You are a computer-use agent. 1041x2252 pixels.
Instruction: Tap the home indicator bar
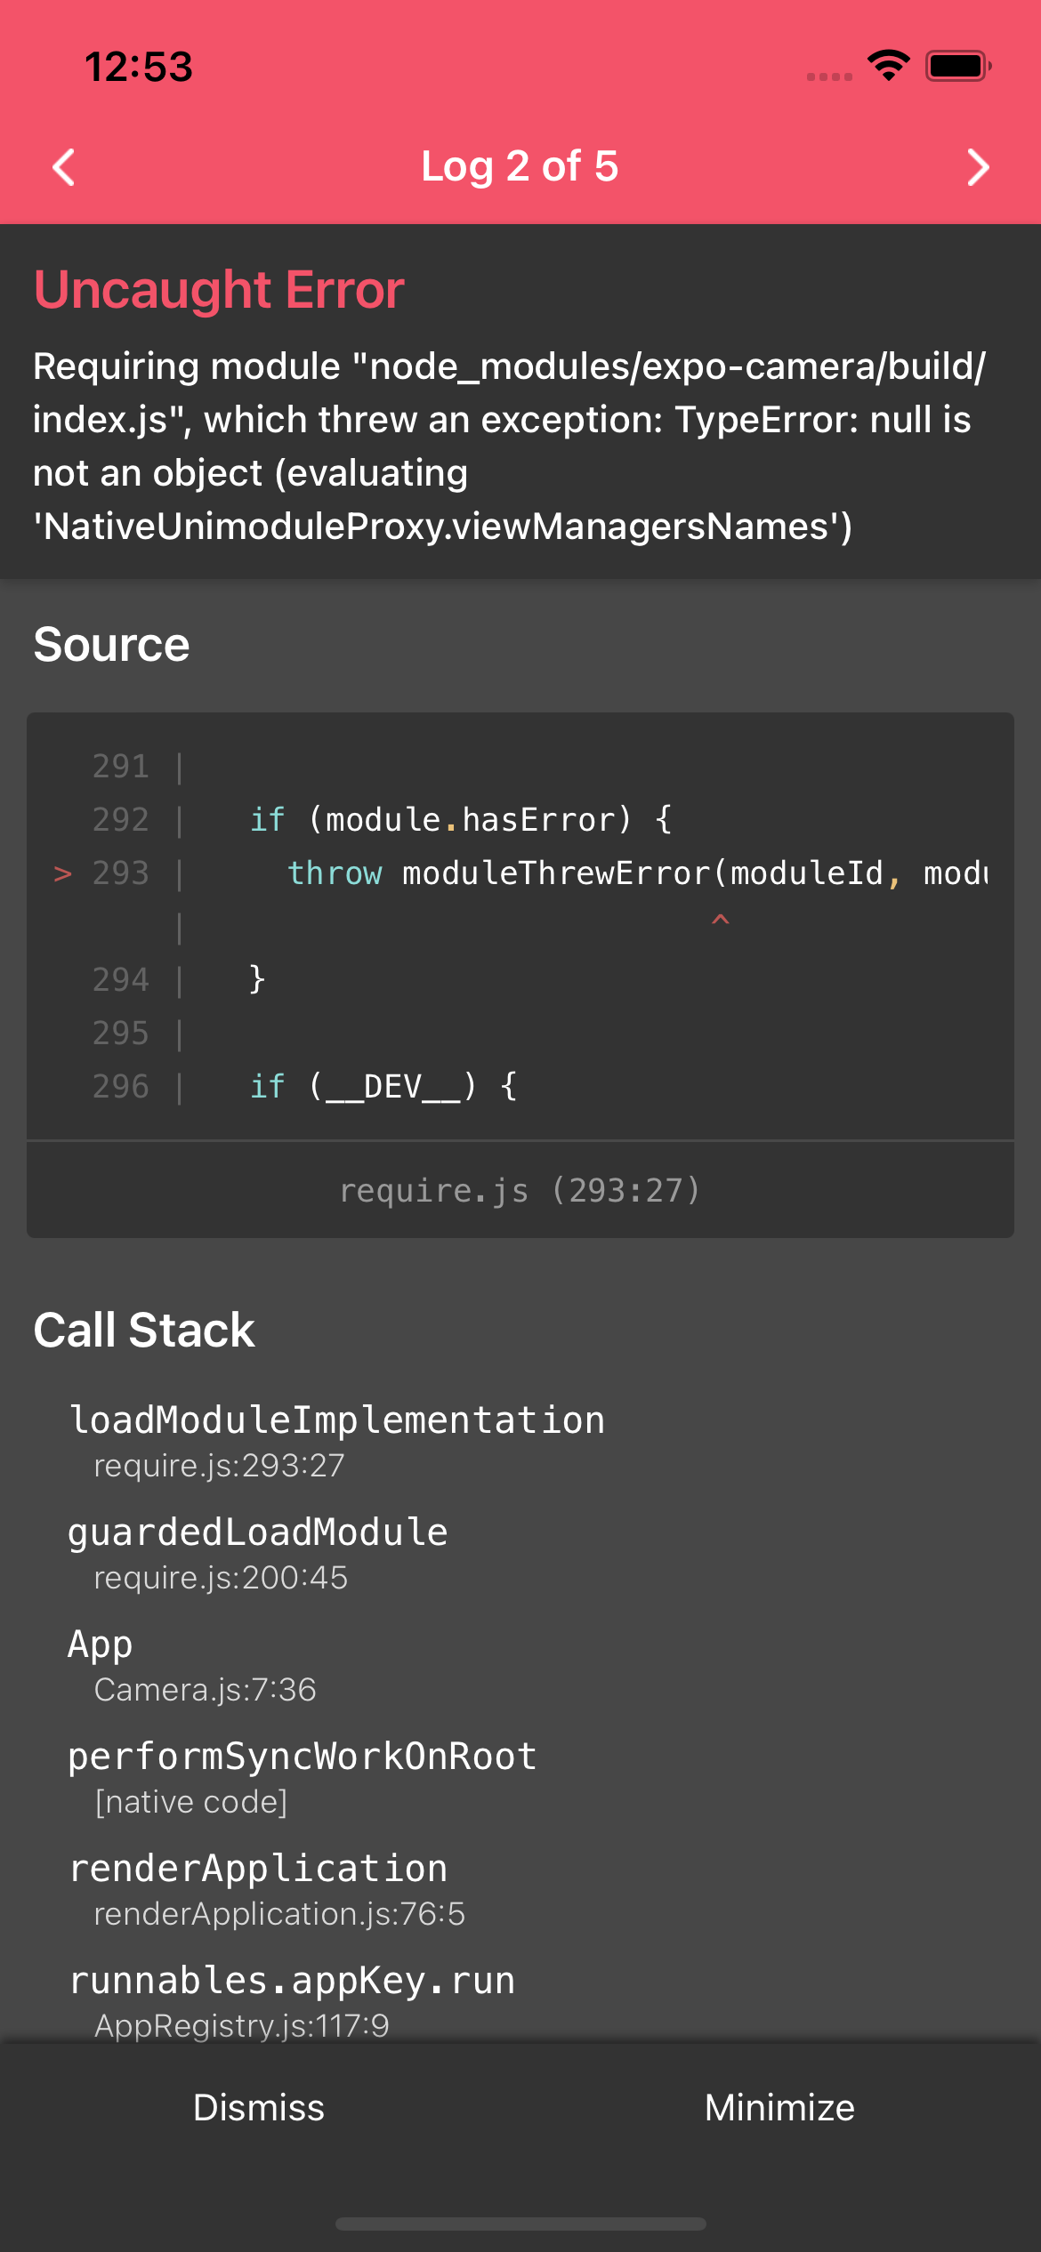click(x=520, y=2223)
